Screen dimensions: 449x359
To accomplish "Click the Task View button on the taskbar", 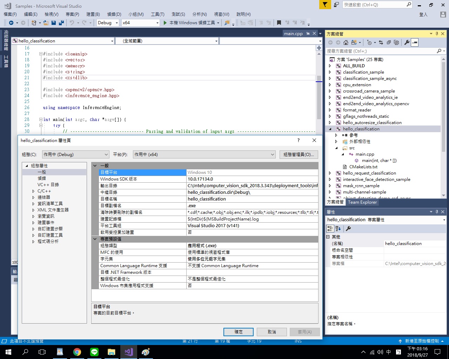I will [42, 352].
